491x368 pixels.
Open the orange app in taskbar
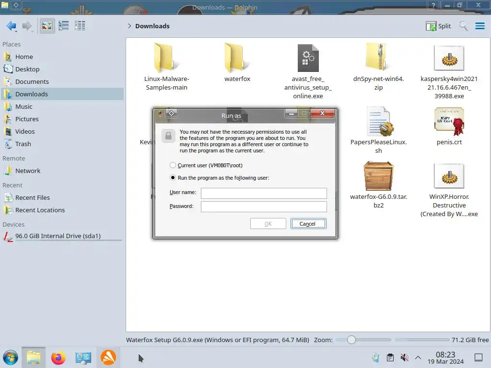coord(108,357)
